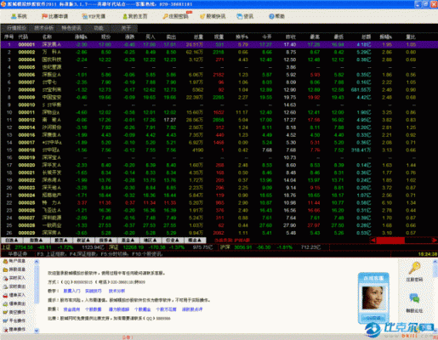Screen dimensions: 438x340
Task: Expand the 基金▲ category selector
Action: pos(128,241)
